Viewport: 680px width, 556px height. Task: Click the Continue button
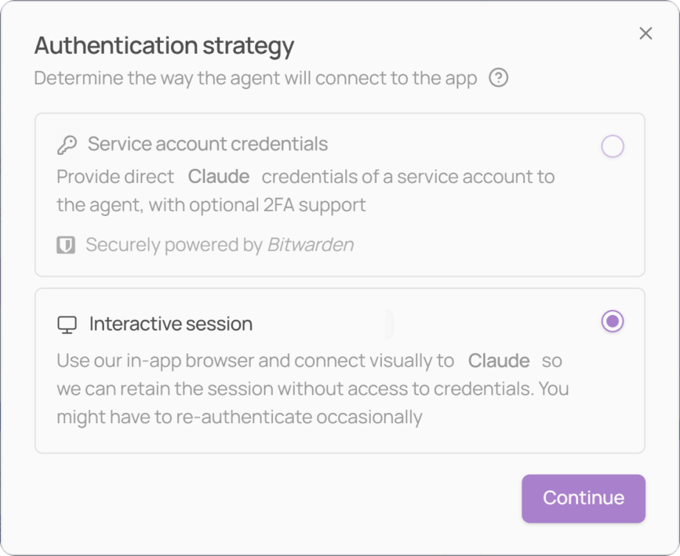click(x=583, y=498)
